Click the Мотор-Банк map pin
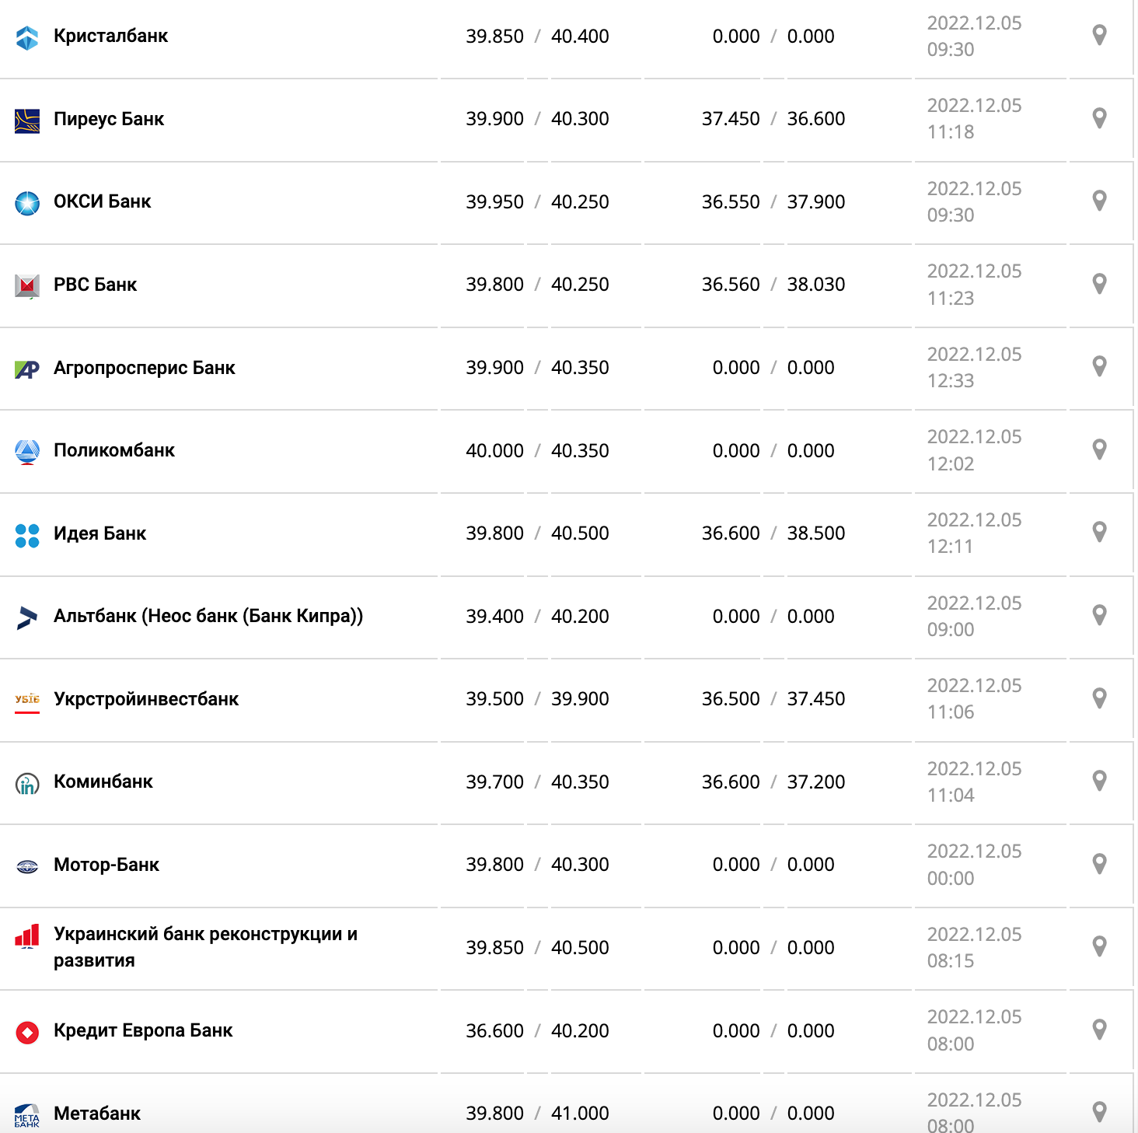Image resolution: width=1138 pixels, height=1133 pixels. (x=1099, y=864)
